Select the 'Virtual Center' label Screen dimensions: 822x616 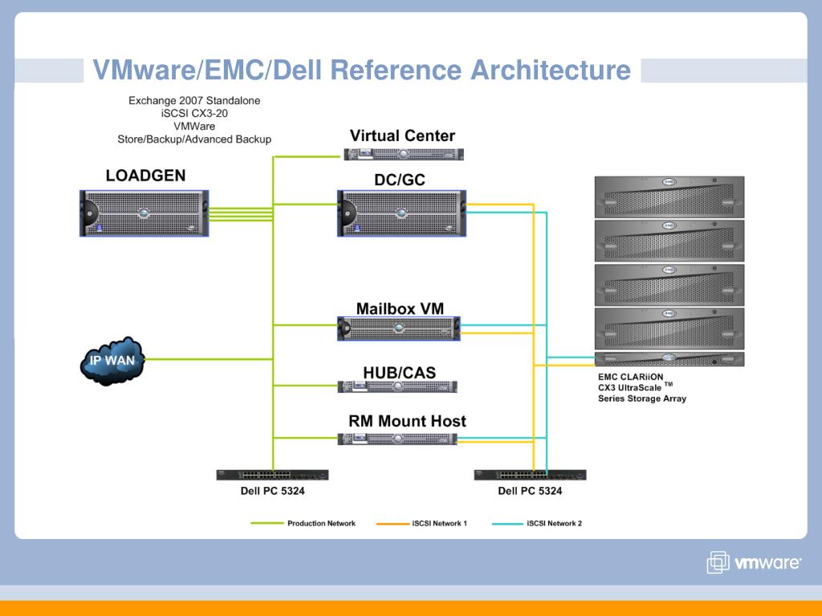[x=403, y=136]
